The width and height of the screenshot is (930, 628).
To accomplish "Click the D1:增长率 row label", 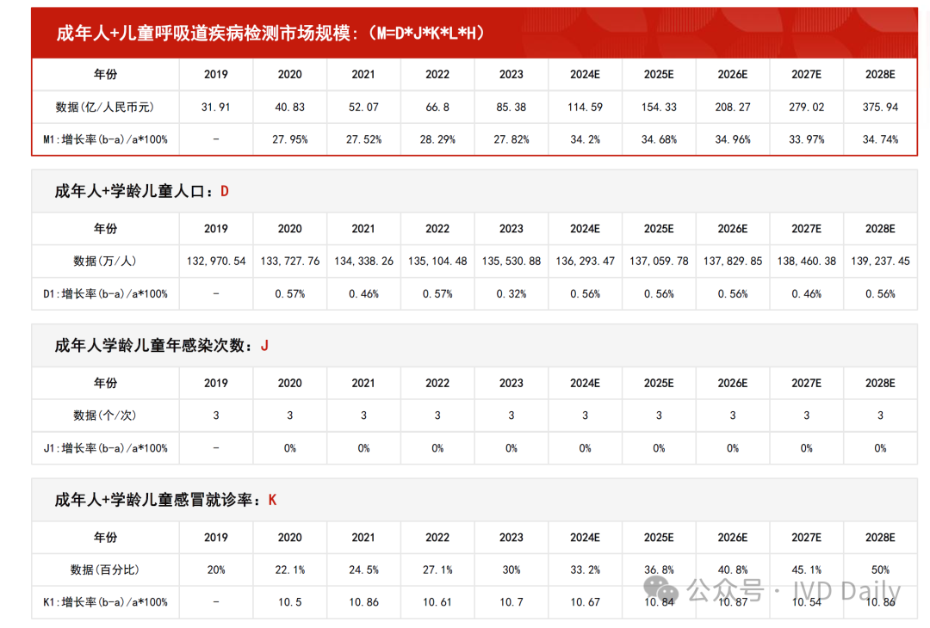I will click(x=105, y=293).
